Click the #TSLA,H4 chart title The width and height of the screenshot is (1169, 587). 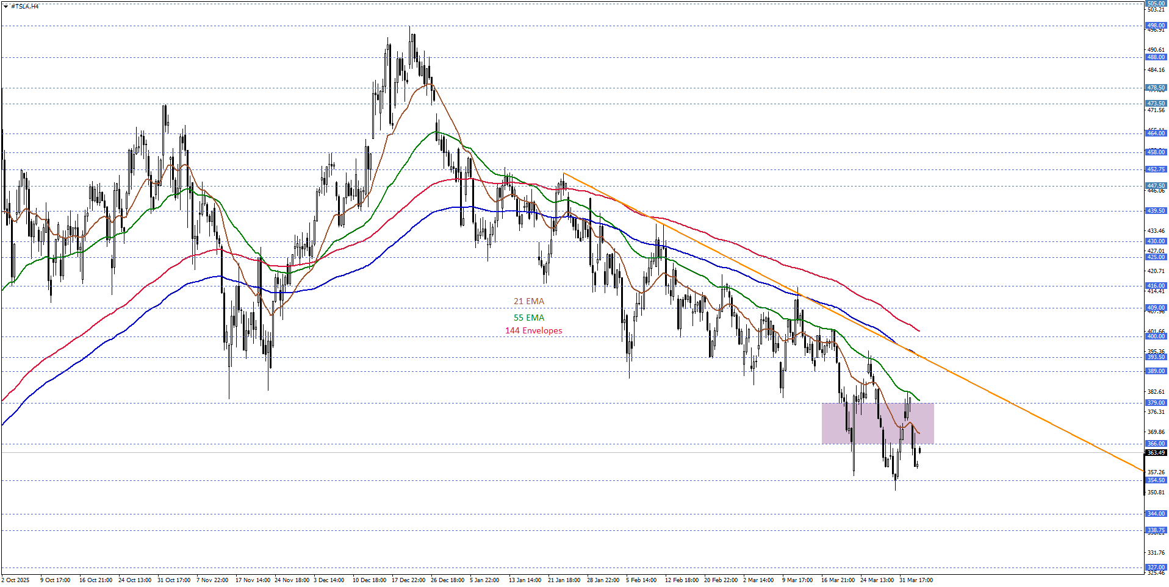(x=25, y=6)
